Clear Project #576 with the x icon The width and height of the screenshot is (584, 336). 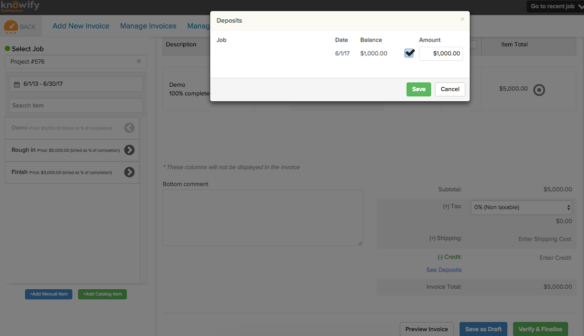(139, 62)
